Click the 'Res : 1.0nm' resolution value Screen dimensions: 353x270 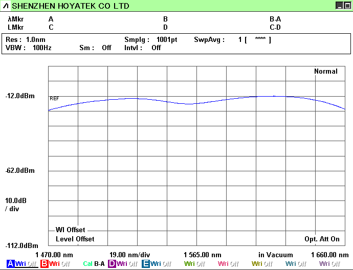coord(26,39)
